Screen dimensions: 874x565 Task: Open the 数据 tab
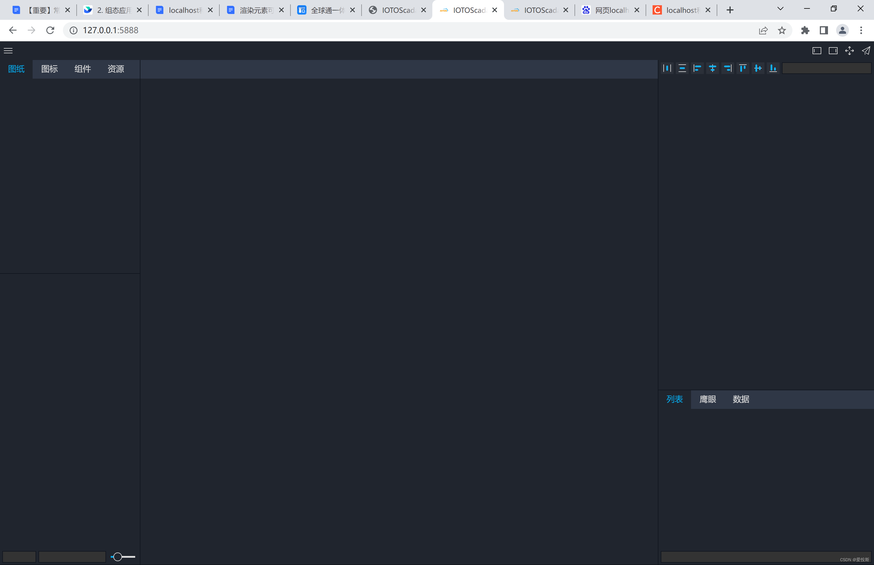click(x=741, y=399)
